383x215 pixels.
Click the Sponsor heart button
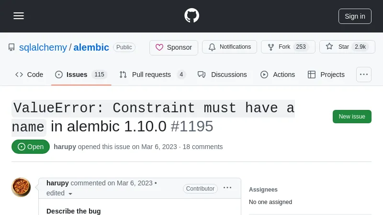(x=173, y=47)
